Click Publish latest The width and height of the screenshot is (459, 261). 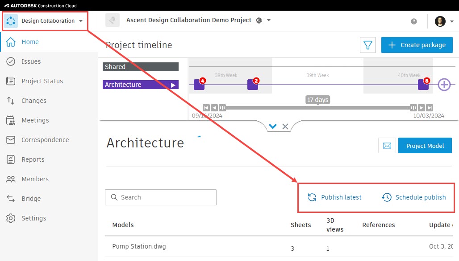coord(334,197)
